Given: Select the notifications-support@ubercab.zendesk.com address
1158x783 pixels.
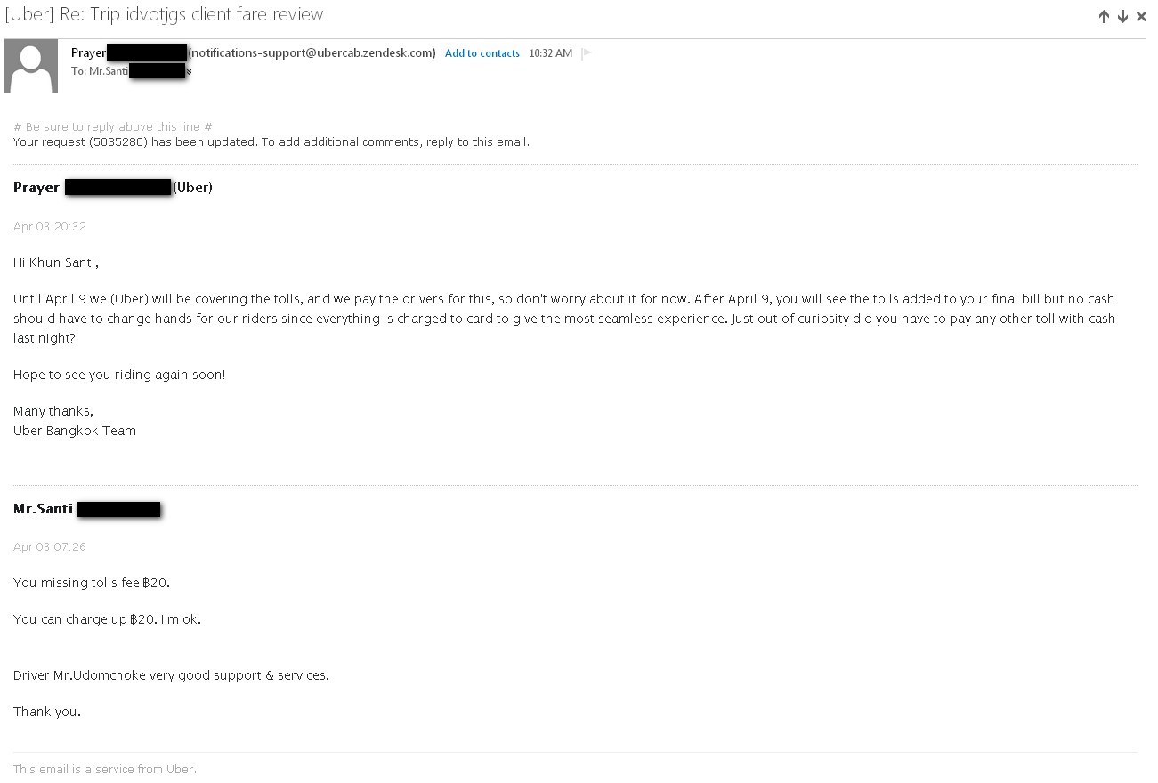Looking at the screenshot, I should (x=312, y=53).
